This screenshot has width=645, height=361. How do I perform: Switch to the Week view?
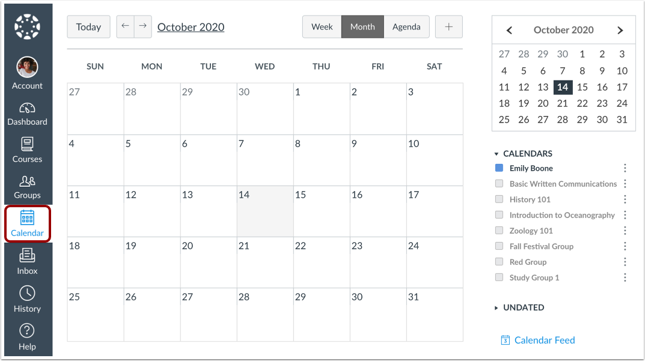click(322, 26)
